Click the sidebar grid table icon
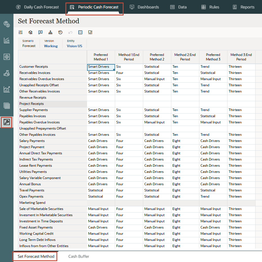This screenshot has height=262, width=262. pyautogui.click(x=7, y=106)
